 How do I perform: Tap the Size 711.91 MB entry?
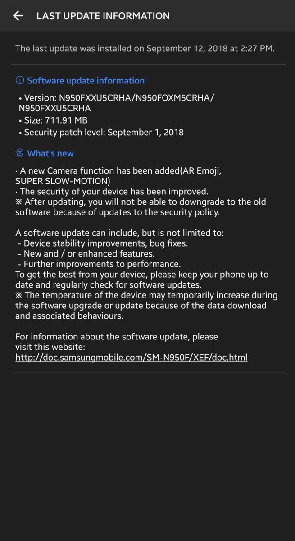tap(53, 120)
